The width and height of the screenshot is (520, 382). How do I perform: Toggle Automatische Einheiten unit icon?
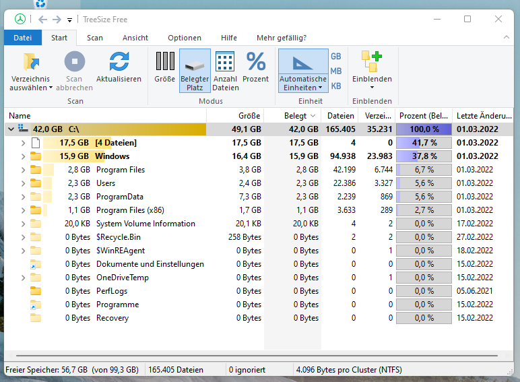pos(303,62)
